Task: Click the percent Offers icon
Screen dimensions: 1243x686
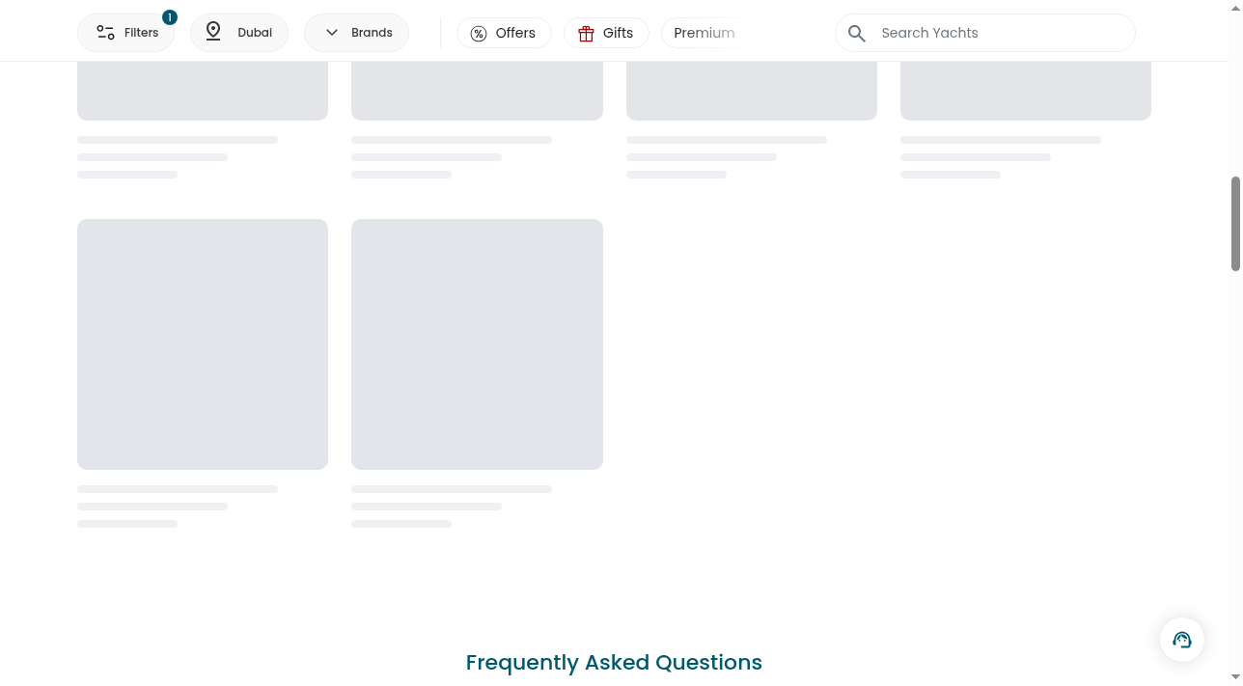Action: tap(479, 34)
